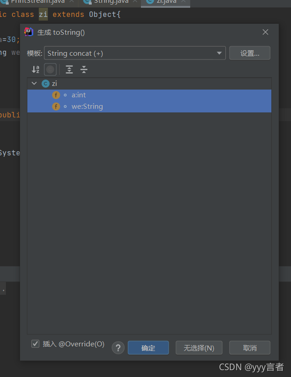The height and width of the screenshot is (377, 291).
Task: Click the zi class icon
Action: [x=46, y=84]
